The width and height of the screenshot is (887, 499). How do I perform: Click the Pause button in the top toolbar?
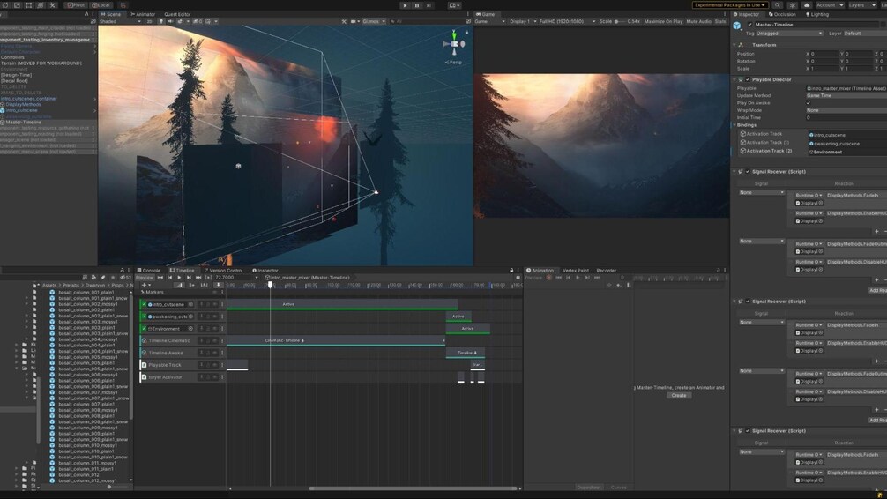pyautogui.click(x=417, y=5)
